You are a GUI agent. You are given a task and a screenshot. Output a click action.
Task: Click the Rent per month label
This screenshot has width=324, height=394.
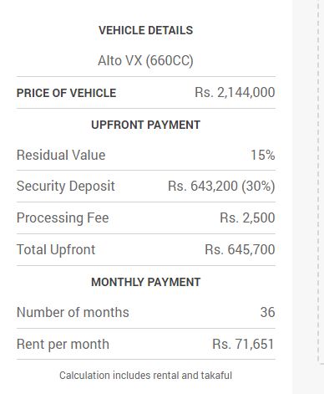(x=63, y=344)
